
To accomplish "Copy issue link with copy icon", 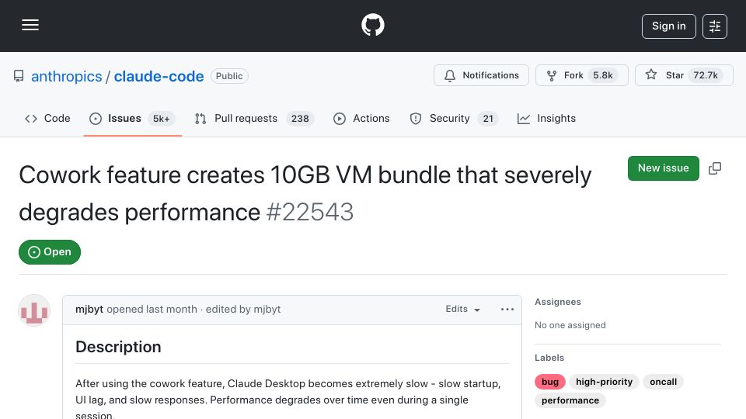I will (x=715, y=168).
